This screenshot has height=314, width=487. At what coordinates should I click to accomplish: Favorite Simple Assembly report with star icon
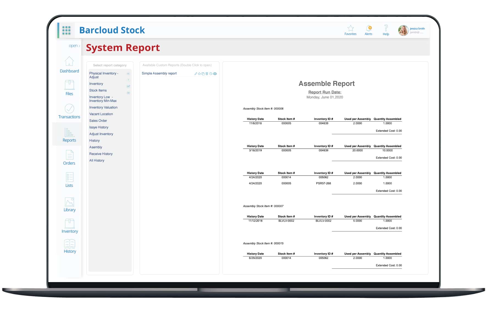click(x=200, y=74)
